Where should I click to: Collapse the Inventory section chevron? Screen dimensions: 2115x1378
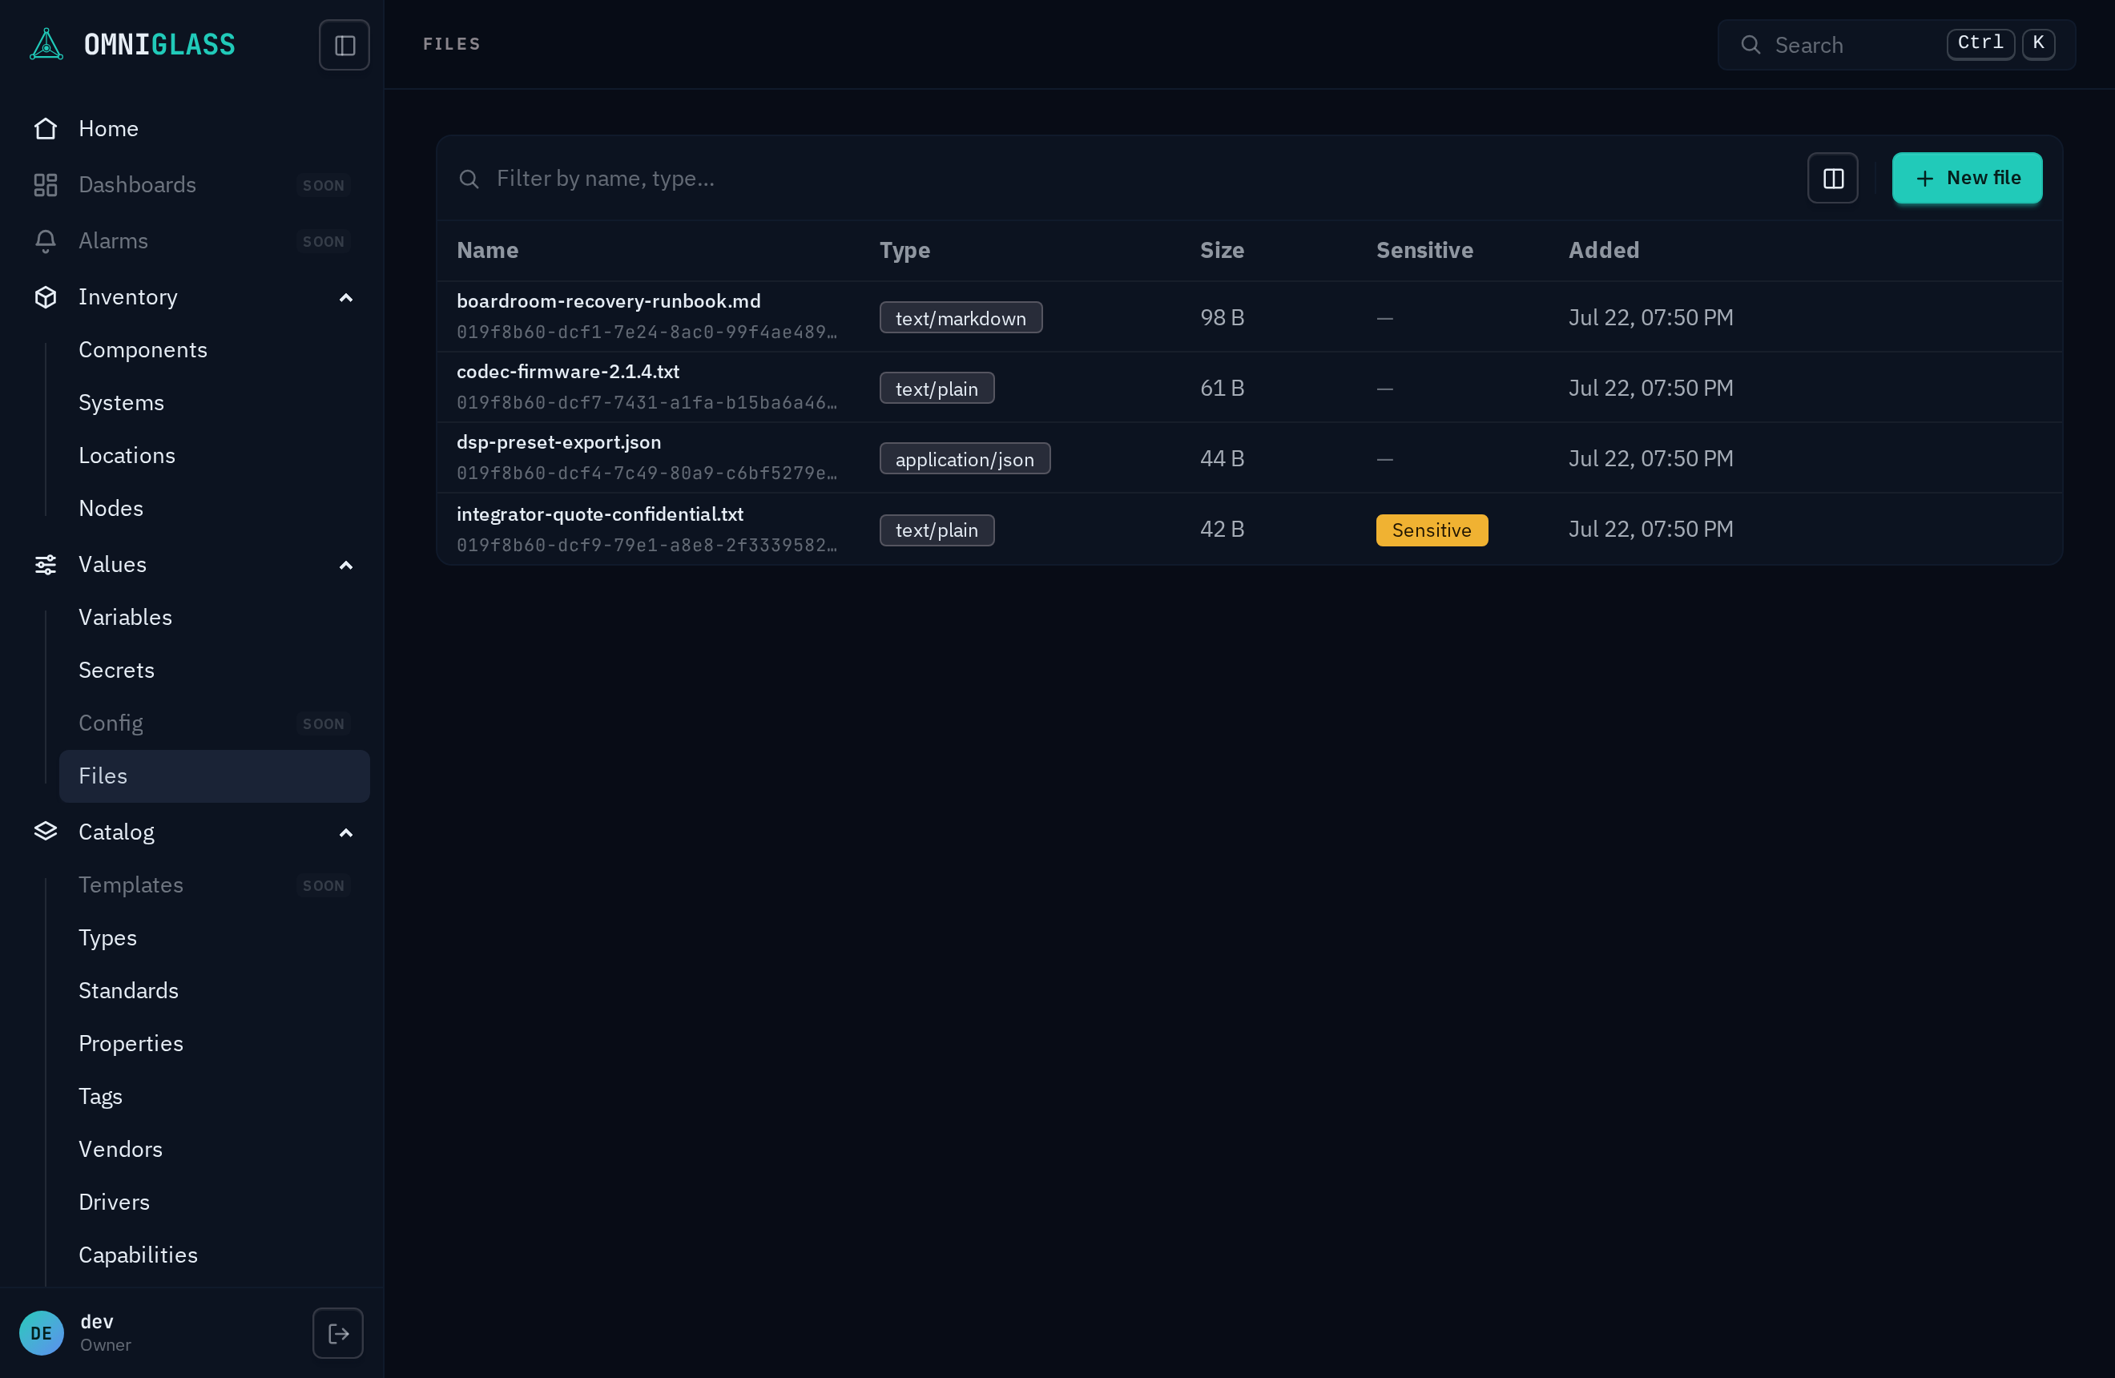[345, 298]
